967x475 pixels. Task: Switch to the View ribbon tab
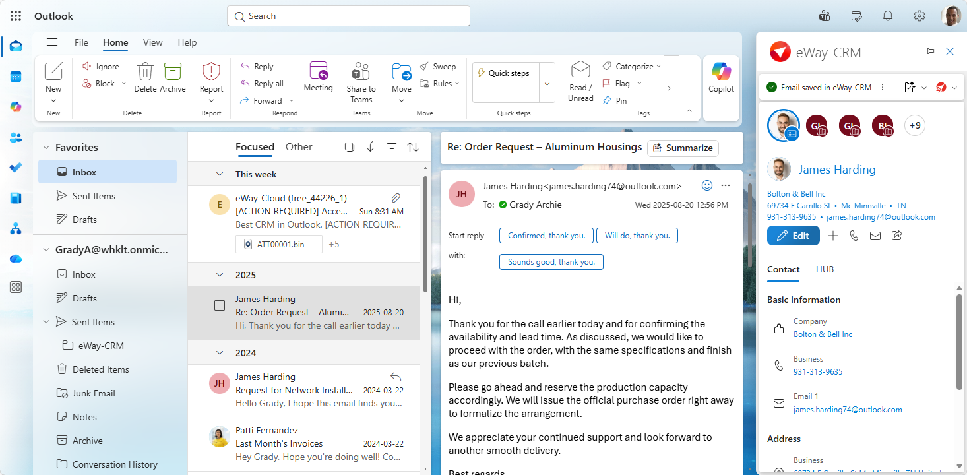(152, 42)
